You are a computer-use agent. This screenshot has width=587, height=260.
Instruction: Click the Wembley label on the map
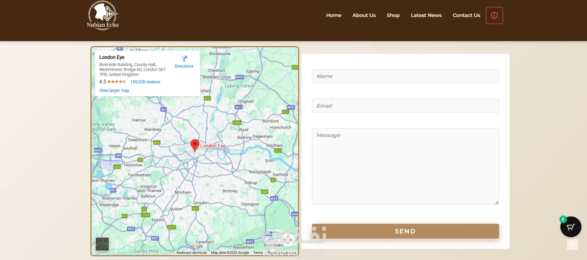153,129
